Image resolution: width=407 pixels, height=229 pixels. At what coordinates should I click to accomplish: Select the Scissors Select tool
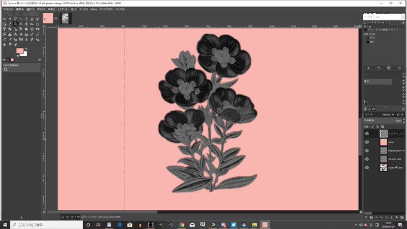[x=32, y=19]
